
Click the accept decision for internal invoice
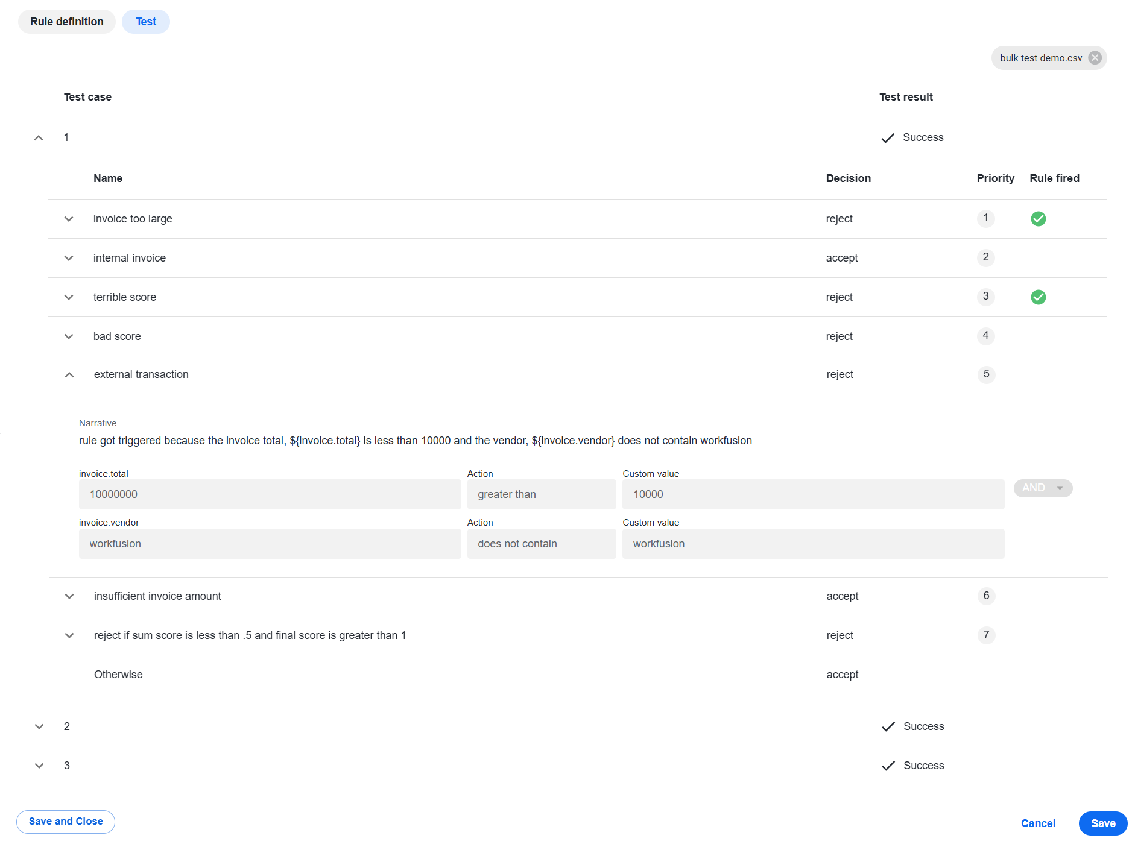point(842,258)
